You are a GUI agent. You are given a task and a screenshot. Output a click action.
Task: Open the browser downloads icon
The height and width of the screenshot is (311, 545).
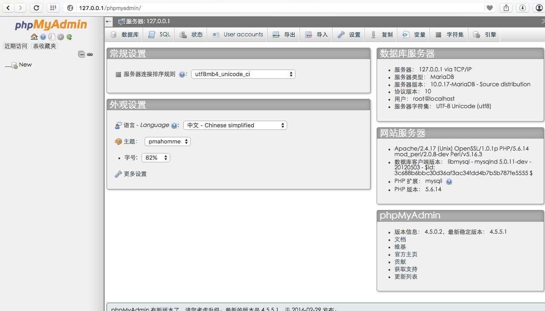pos(522,8)
